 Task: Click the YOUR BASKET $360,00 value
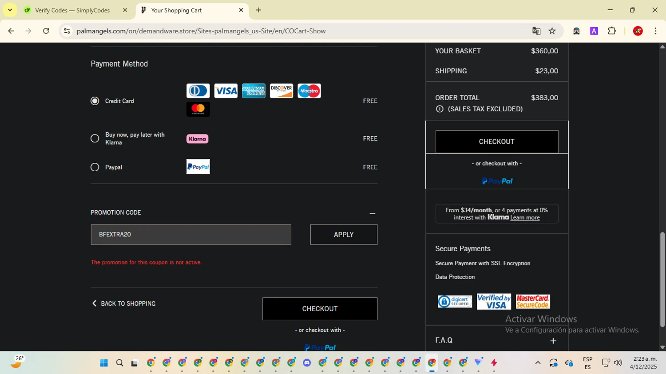(x=544, y=51)
